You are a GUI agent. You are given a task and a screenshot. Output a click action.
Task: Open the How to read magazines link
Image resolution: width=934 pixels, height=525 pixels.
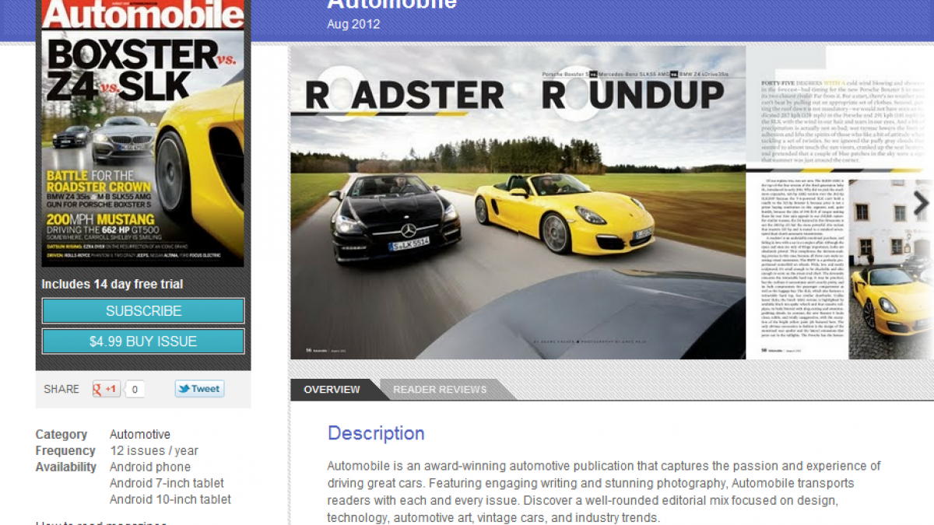point(101,522)
